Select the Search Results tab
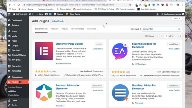This screenshot has width=192, height=108. click(41, 29)
